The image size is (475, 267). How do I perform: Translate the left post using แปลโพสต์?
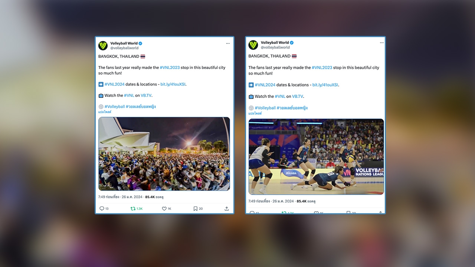(x=105, y=112)
